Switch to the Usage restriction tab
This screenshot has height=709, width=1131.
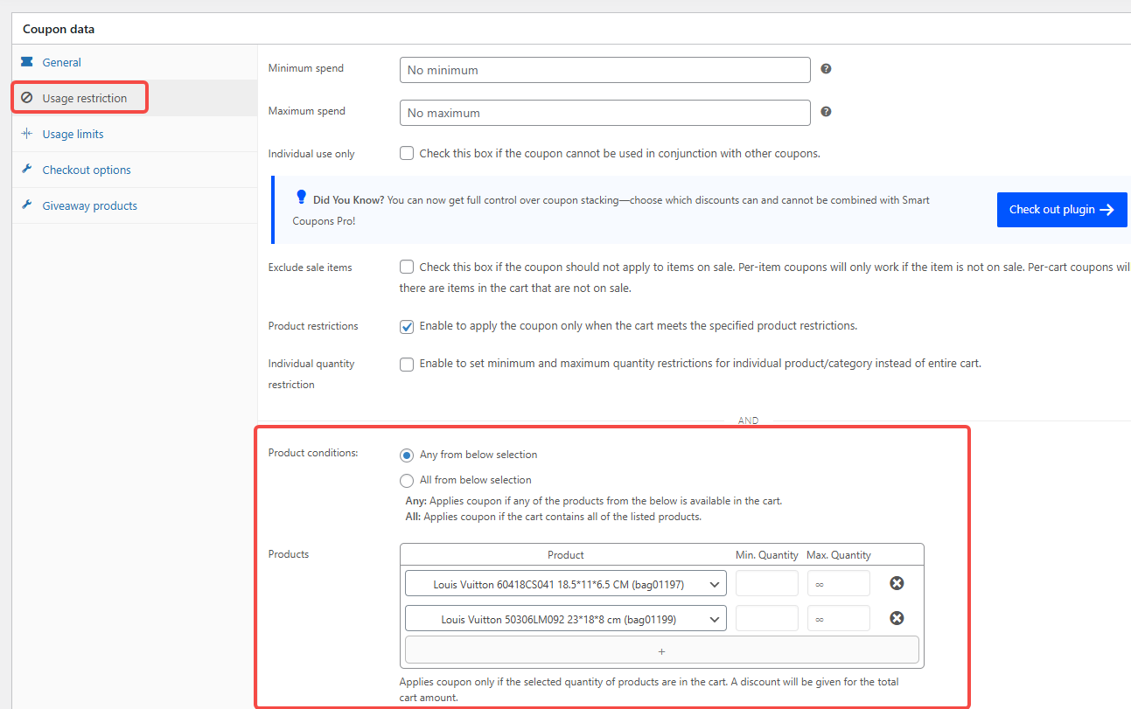[84, 98]
